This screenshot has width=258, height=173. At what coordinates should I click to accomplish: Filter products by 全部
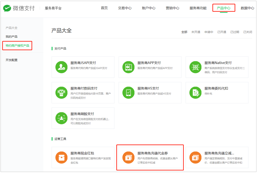pos(184,32)
